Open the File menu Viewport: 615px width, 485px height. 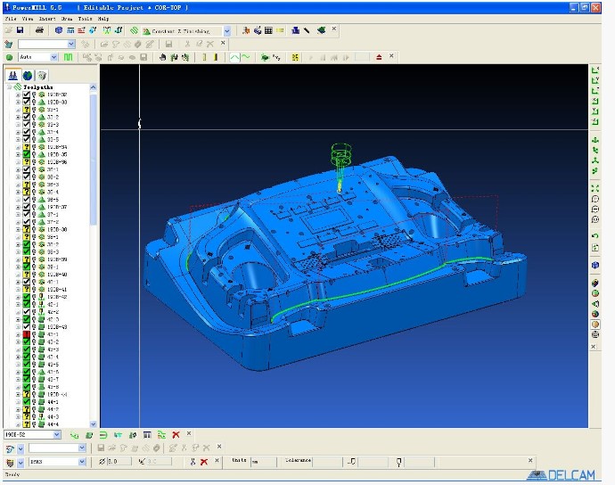11,18
